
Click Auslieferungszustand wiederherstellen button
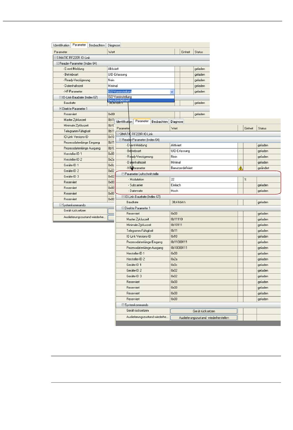tap(204, 318)
